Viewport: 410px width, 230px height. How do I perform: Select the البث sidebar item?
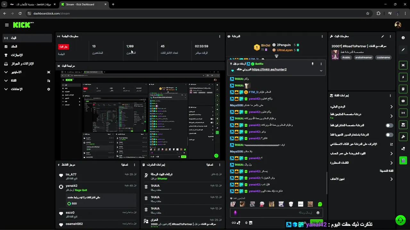(27, 38)
